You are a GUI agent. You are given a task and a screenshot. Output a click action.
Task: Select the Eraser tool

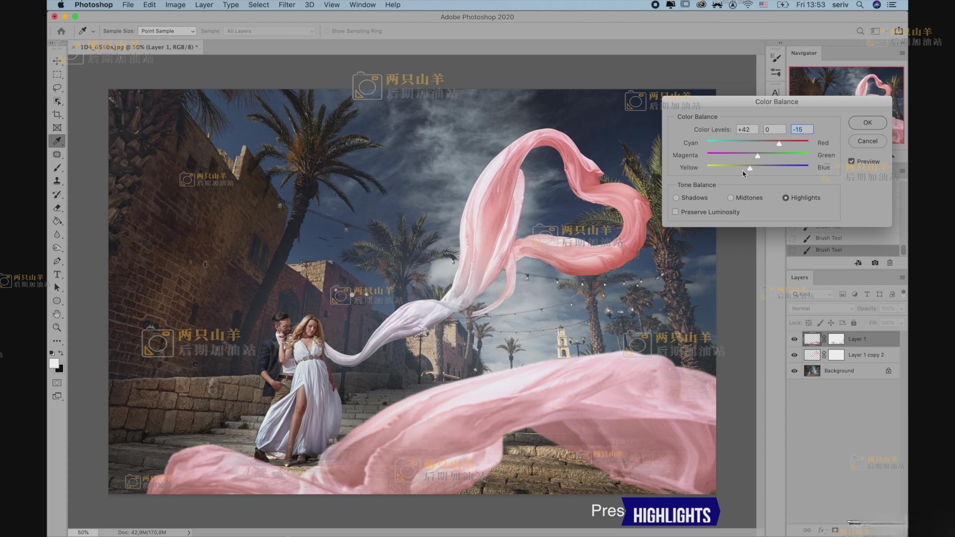(x=57, y=208)
